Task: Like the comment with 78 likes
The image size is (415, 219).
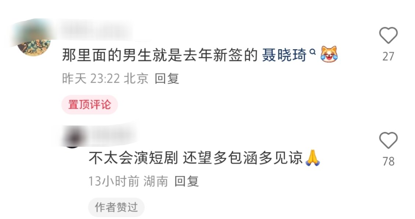Action: point(388,140)
